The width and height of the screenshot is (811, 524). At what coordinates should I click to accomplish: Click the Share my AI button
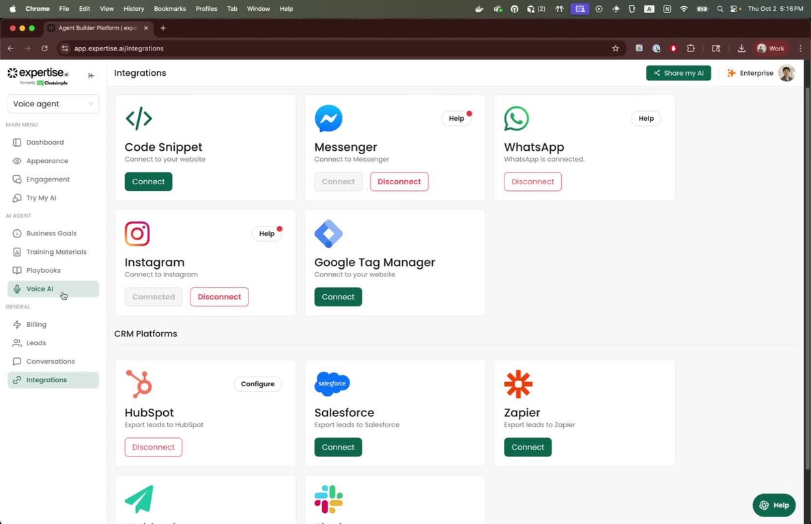pos(678,73)
